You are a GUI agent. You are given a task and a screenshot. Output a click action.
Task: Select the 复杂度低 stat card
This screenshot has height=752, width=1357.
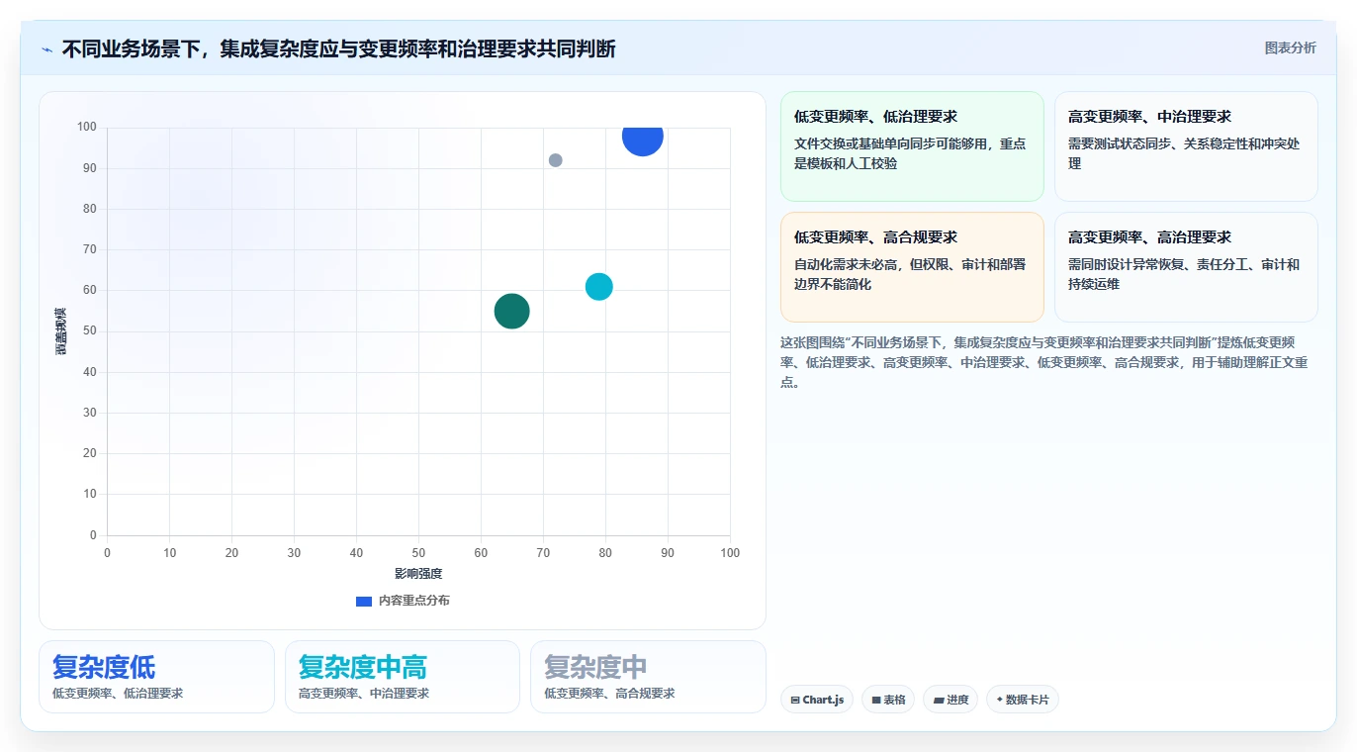point(156,677)
